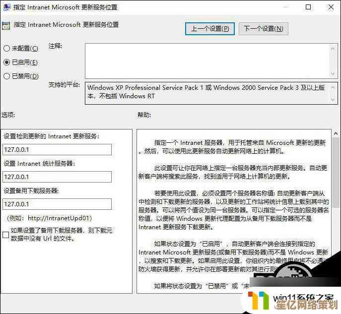Toggle the no-Url file download checkbox
Viewport: 341px width, 314px height.
coord(5,235)
